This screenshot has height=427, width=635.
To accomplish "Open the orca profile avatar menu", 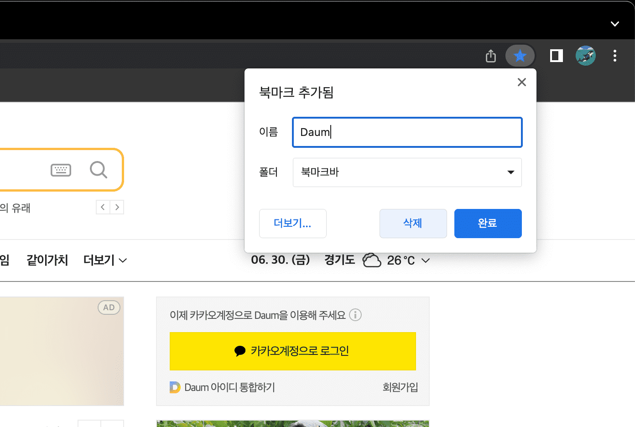I will click(585, 56).
